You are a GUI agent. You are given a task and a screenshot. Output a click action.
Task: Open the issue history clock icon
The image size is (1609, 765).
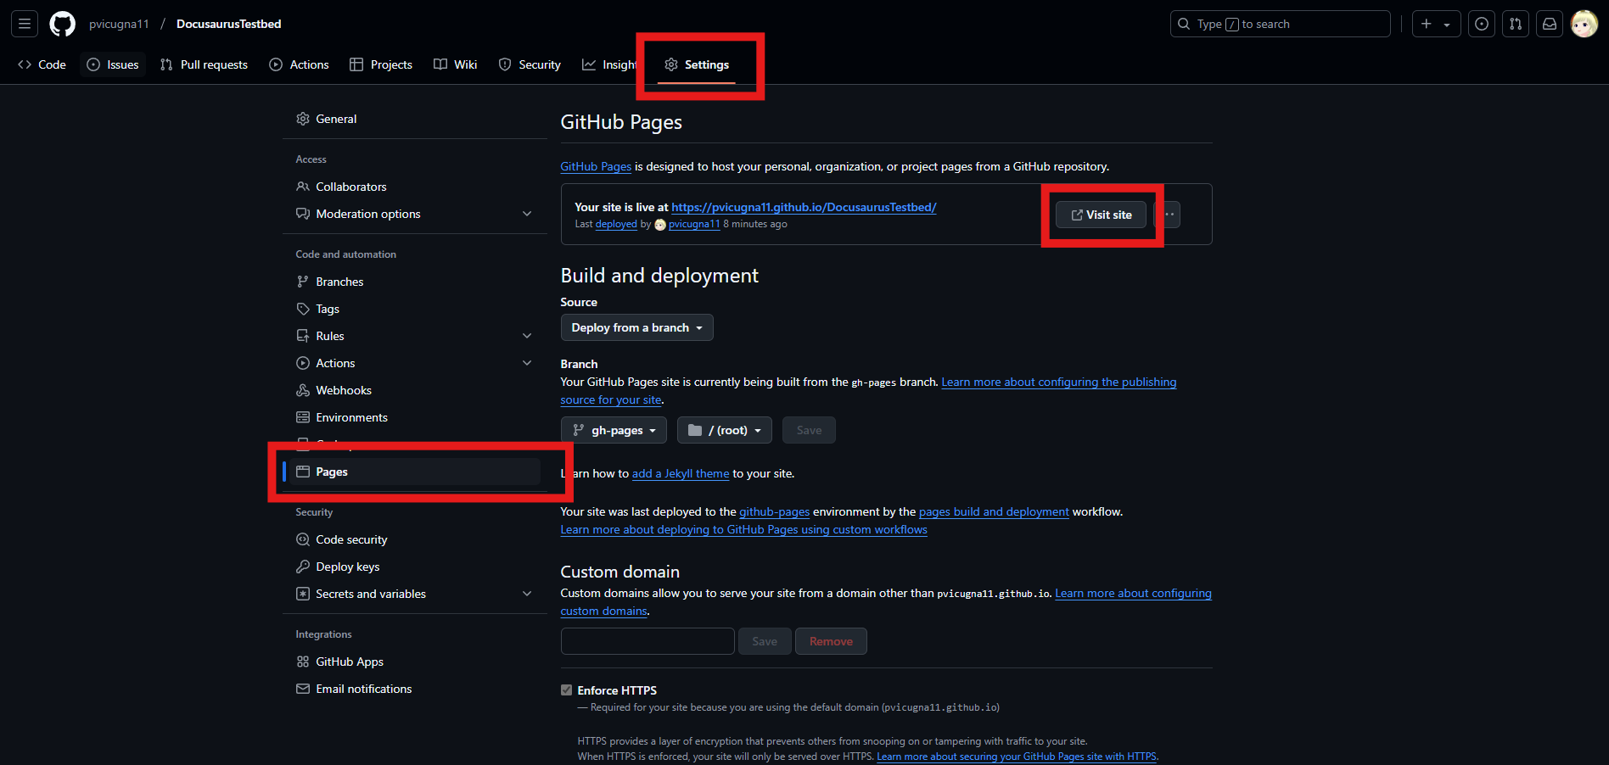1481,24
